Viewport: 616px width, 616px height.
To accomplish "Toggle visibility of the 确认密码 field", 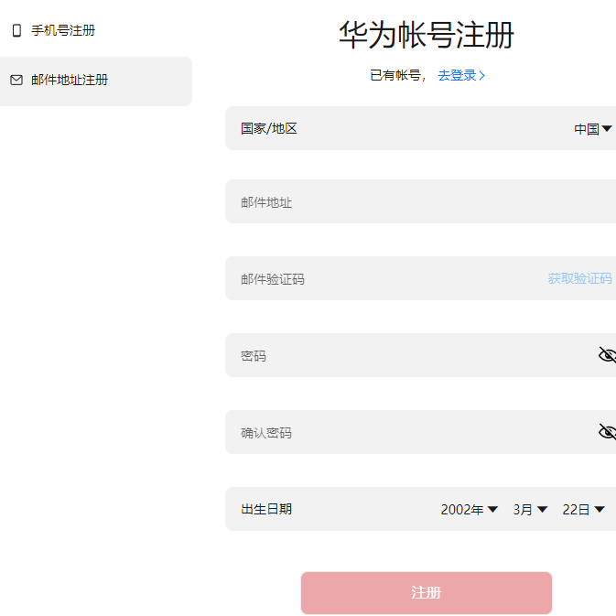I will [607, 432].
